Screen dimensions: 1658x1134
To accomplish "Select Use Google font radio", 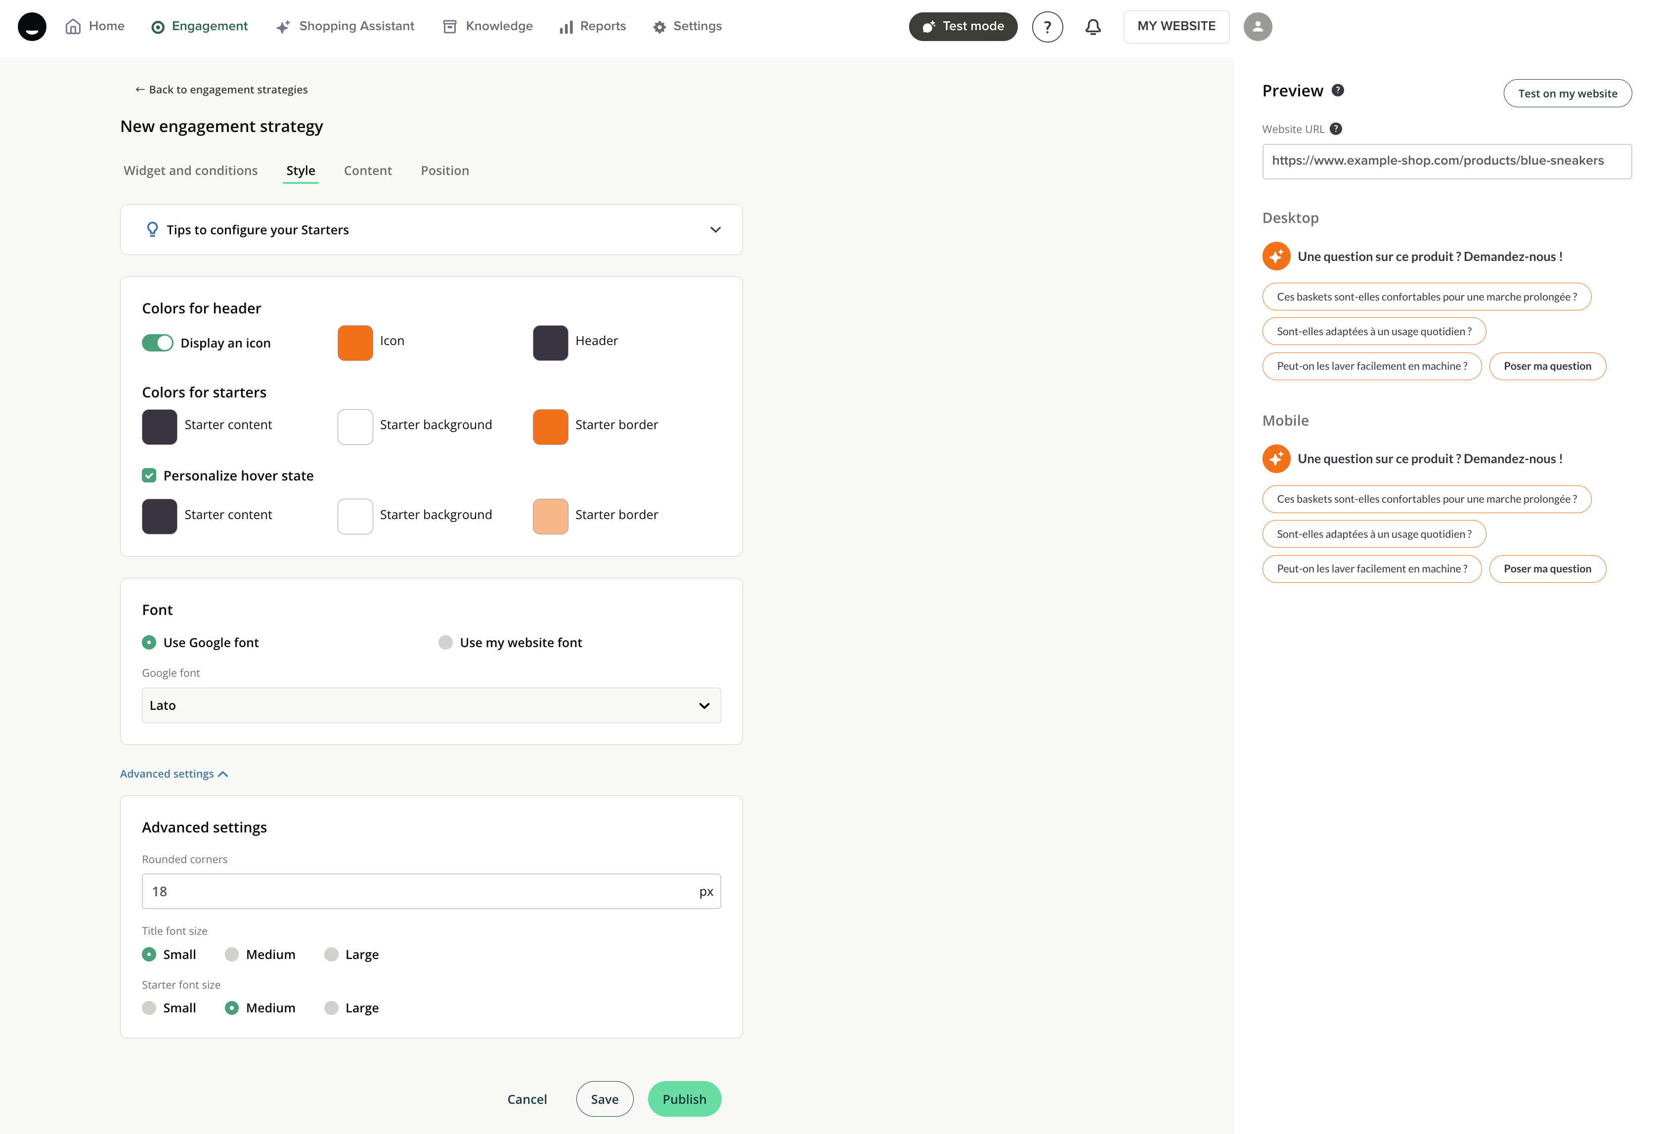I will tap(148, 643).
